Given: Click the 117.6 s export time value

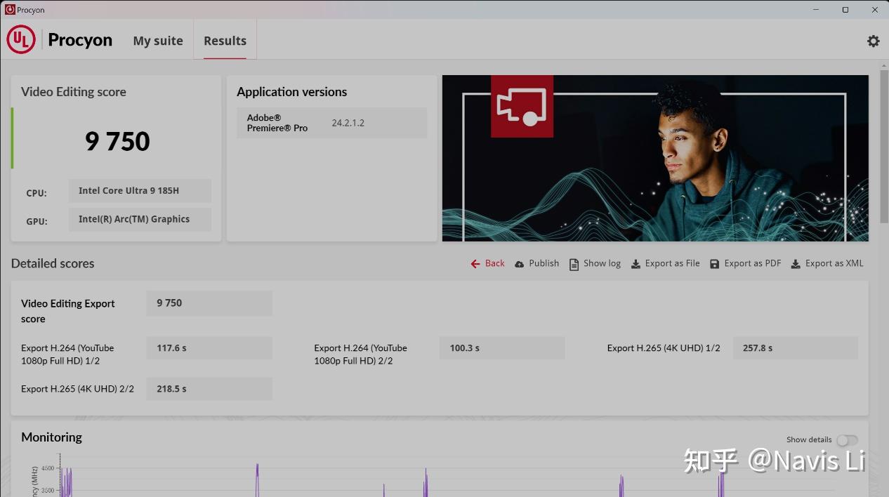Looking at the screenshot, I should pyautogui.click(x=209, y=348).
